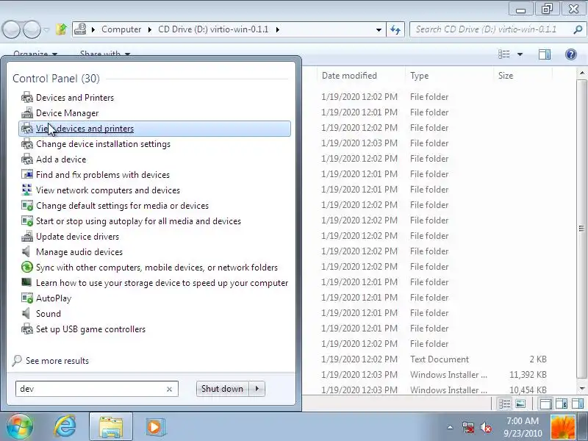Clear the search box with the X
This screenshot has height=441, width=588.
click(x=169, y=390)
